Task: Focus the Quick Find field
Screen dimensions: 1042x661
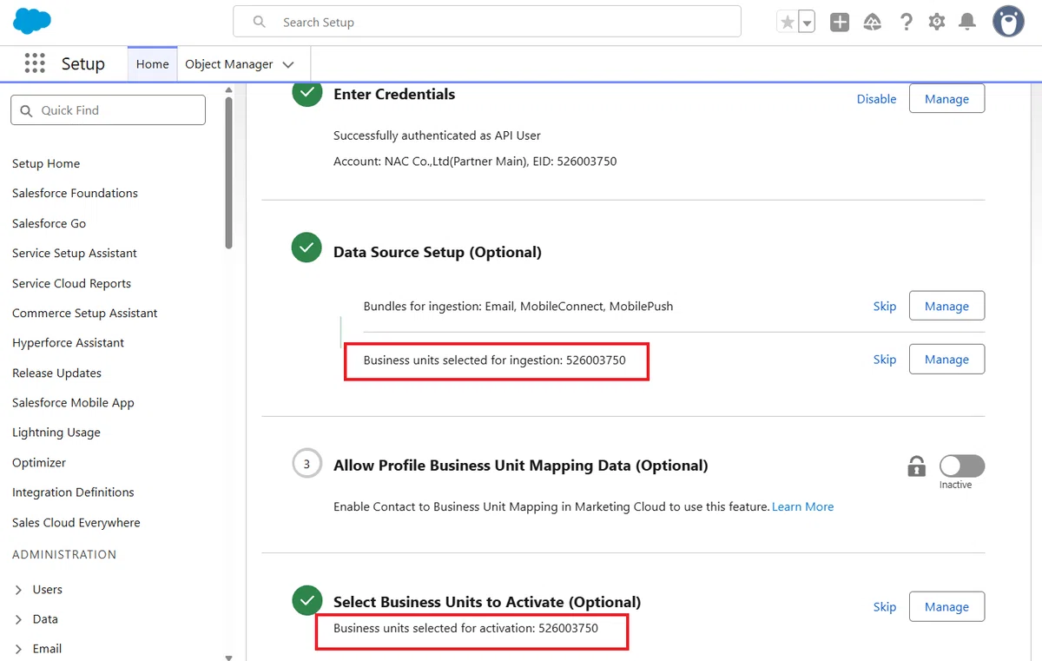Action: pyautogui.click(x=109, y=110)
